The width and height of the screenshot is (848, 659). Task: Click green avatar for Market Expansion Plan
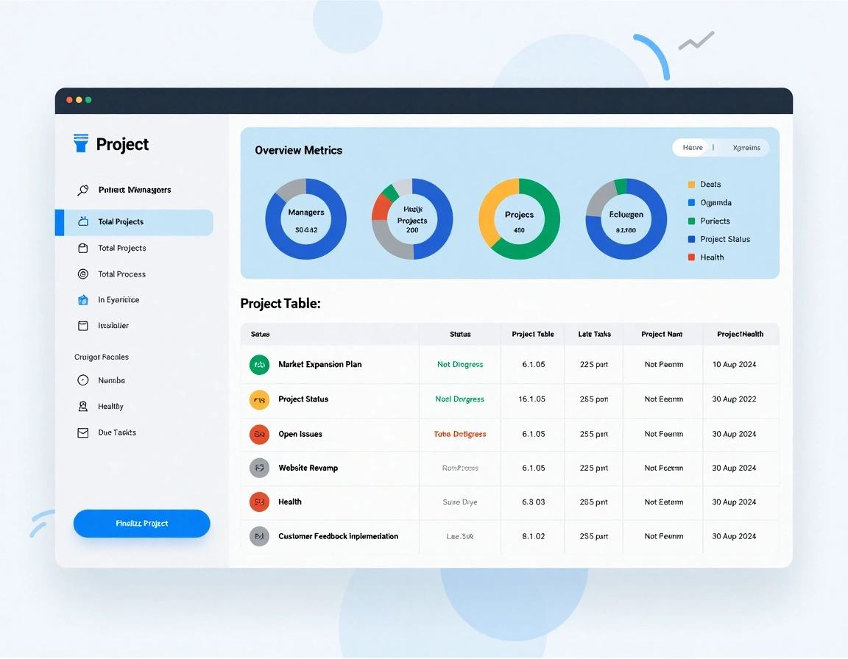pyautogui.click(x=259, y=364)
